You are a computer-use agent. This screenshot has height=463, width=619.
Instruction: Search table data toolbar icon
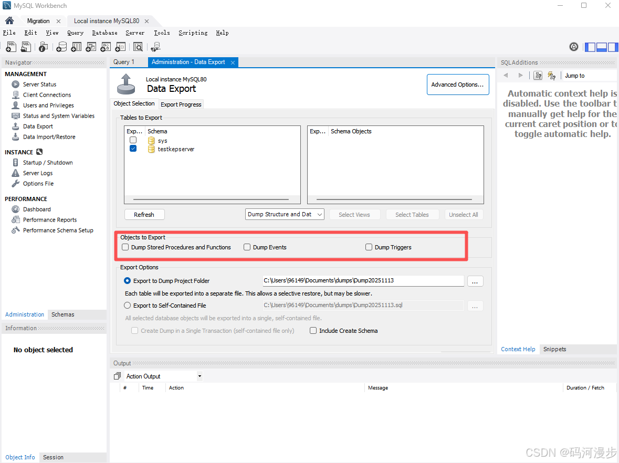[138, 47]
